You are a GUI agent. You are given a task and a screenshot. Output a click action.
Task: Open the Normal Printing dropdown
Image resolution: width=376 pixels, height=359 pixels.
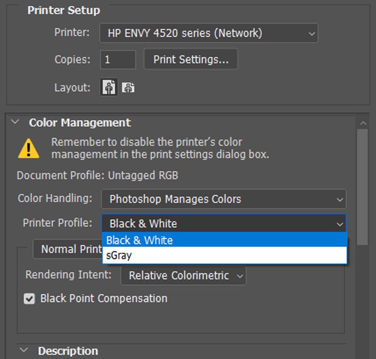coord(68,249)
